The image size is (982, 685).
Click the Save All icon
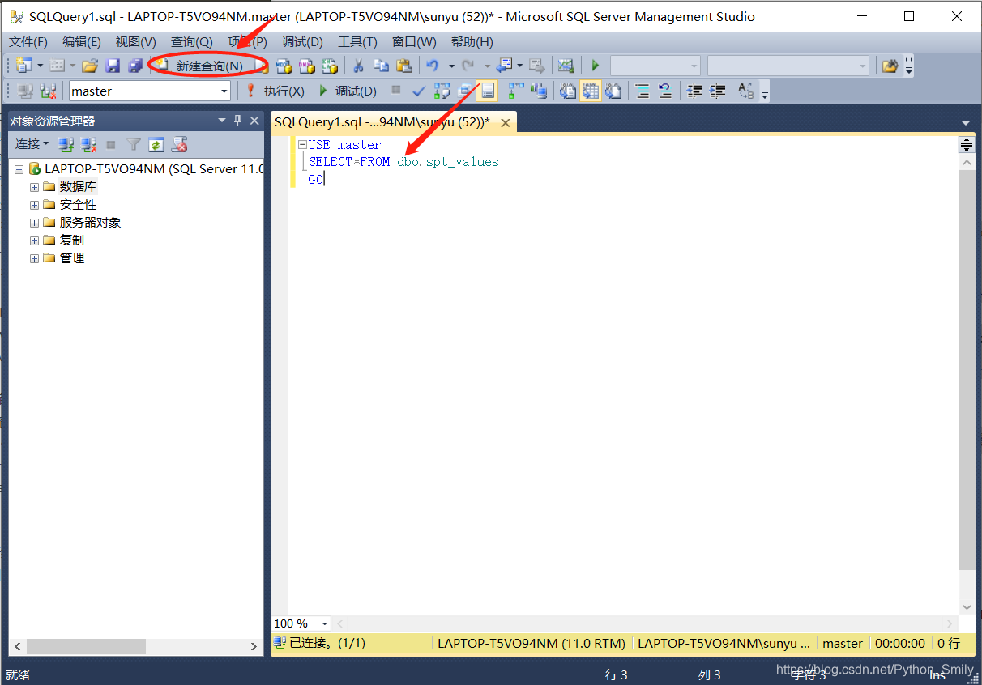[135, 66]
